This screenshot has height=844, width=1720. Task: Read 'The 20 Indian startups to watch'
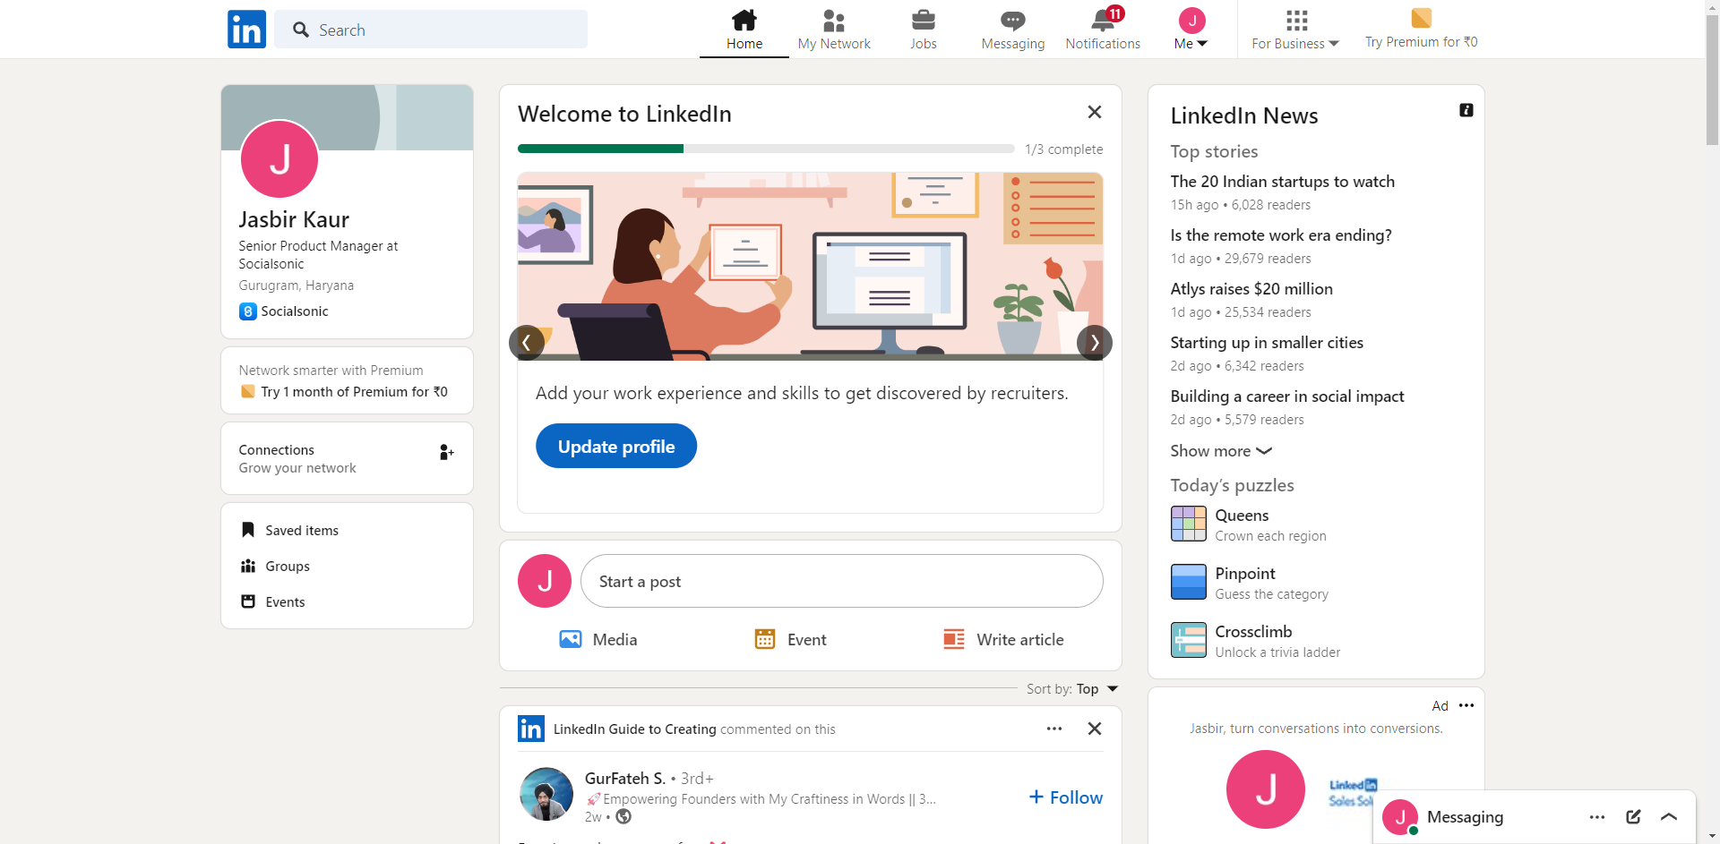pyautogui.click(x=1283, y=182)
